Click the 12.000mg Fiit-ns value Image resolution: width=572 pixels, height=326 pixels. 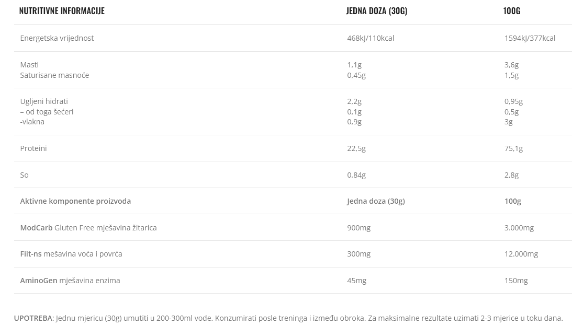[521, 253]
